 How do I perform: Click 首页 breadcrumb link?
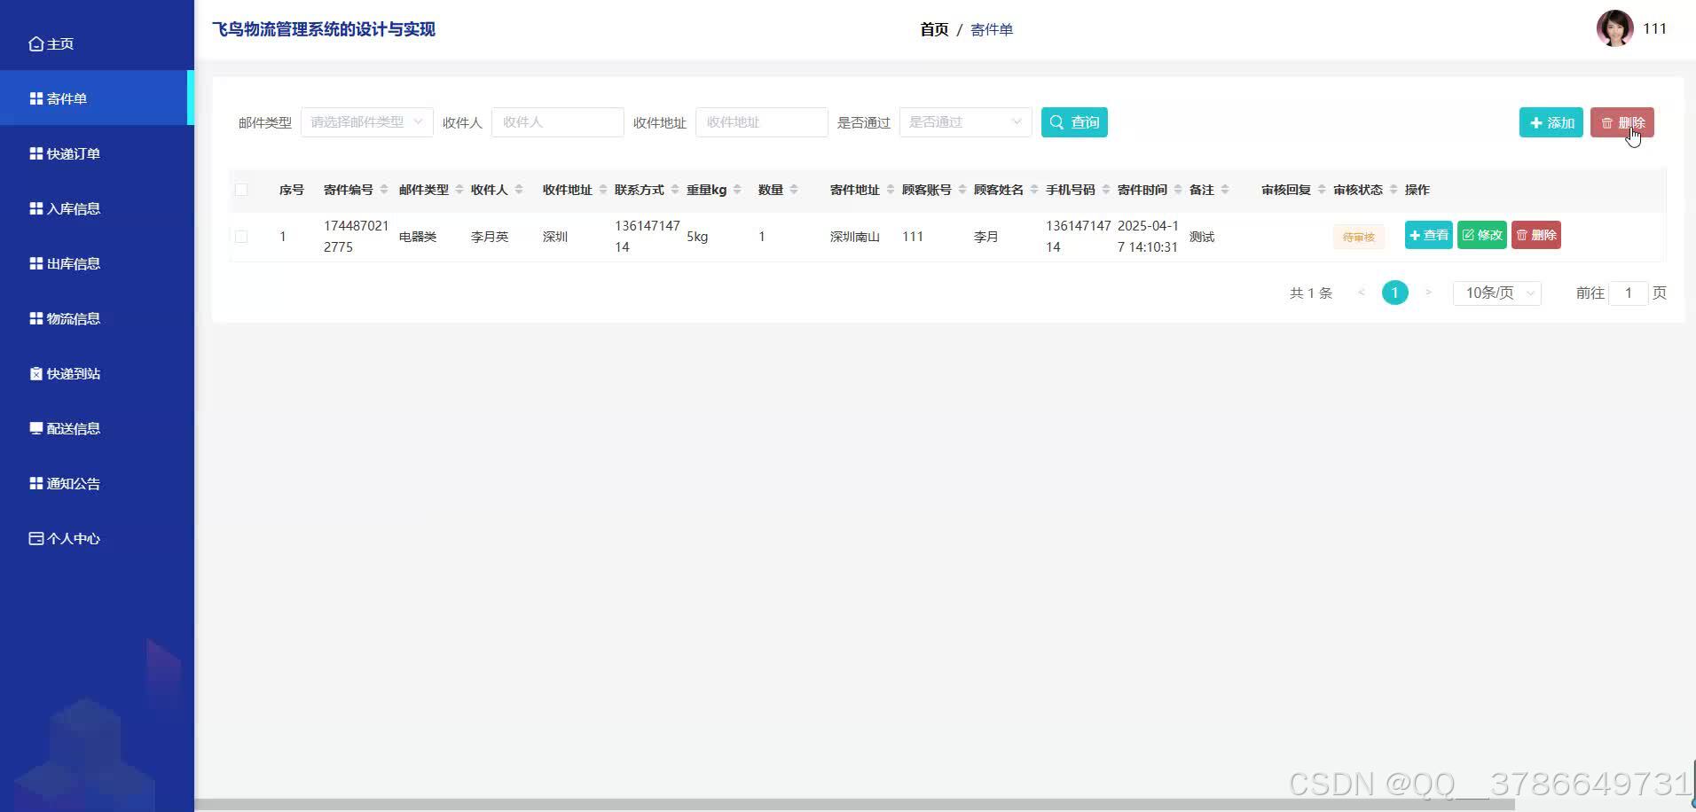tap(934, 29)
